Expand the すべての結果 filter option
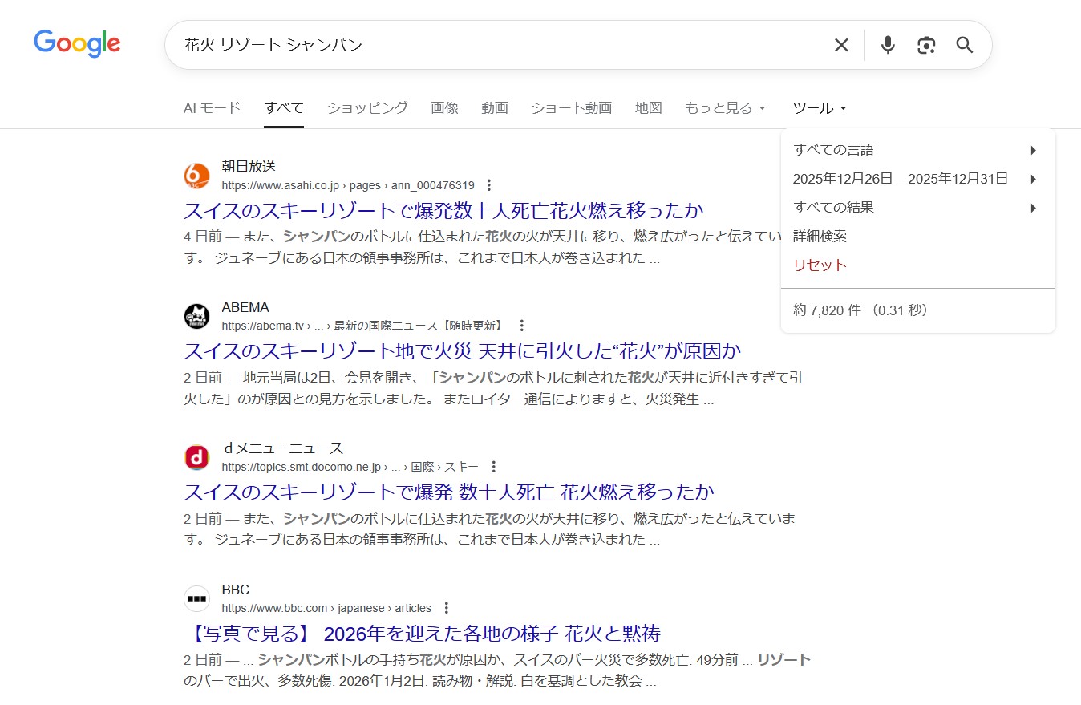Viewport: 1081px width, 705px height. point(916,208)
